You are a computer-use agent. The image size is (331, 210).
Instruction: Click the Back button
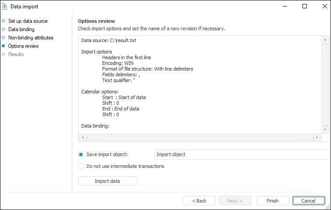pyautogui.click(x=199, y=201)
